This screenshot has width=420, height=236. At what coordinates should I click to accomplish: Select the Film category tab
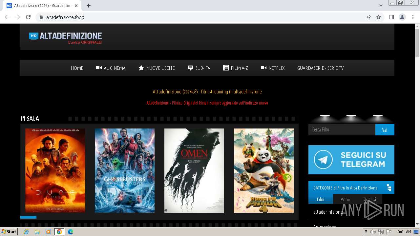[321, 199]
